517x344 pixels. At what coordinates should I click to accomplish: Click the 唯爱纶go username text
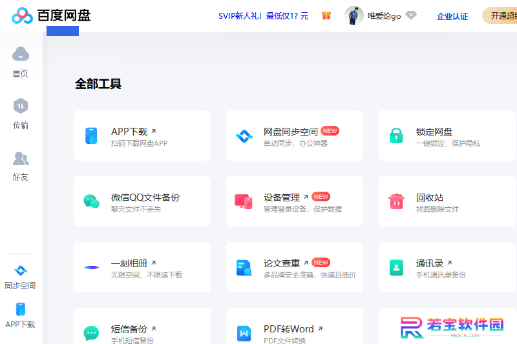coord(384,15)
